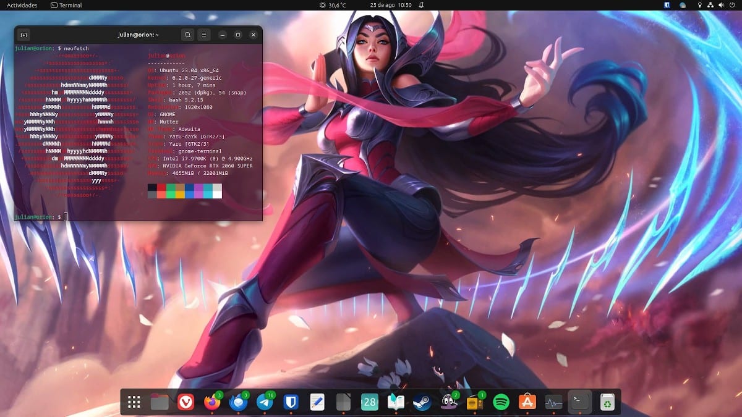Open the Trash in the dock
This screenshot has height=417, width=742.
coord(608,403)
